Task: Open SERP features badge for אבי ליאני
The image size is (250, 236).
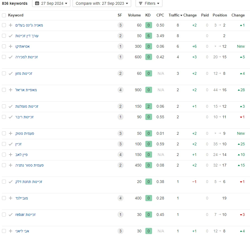Action: click(x=120, y=231)
